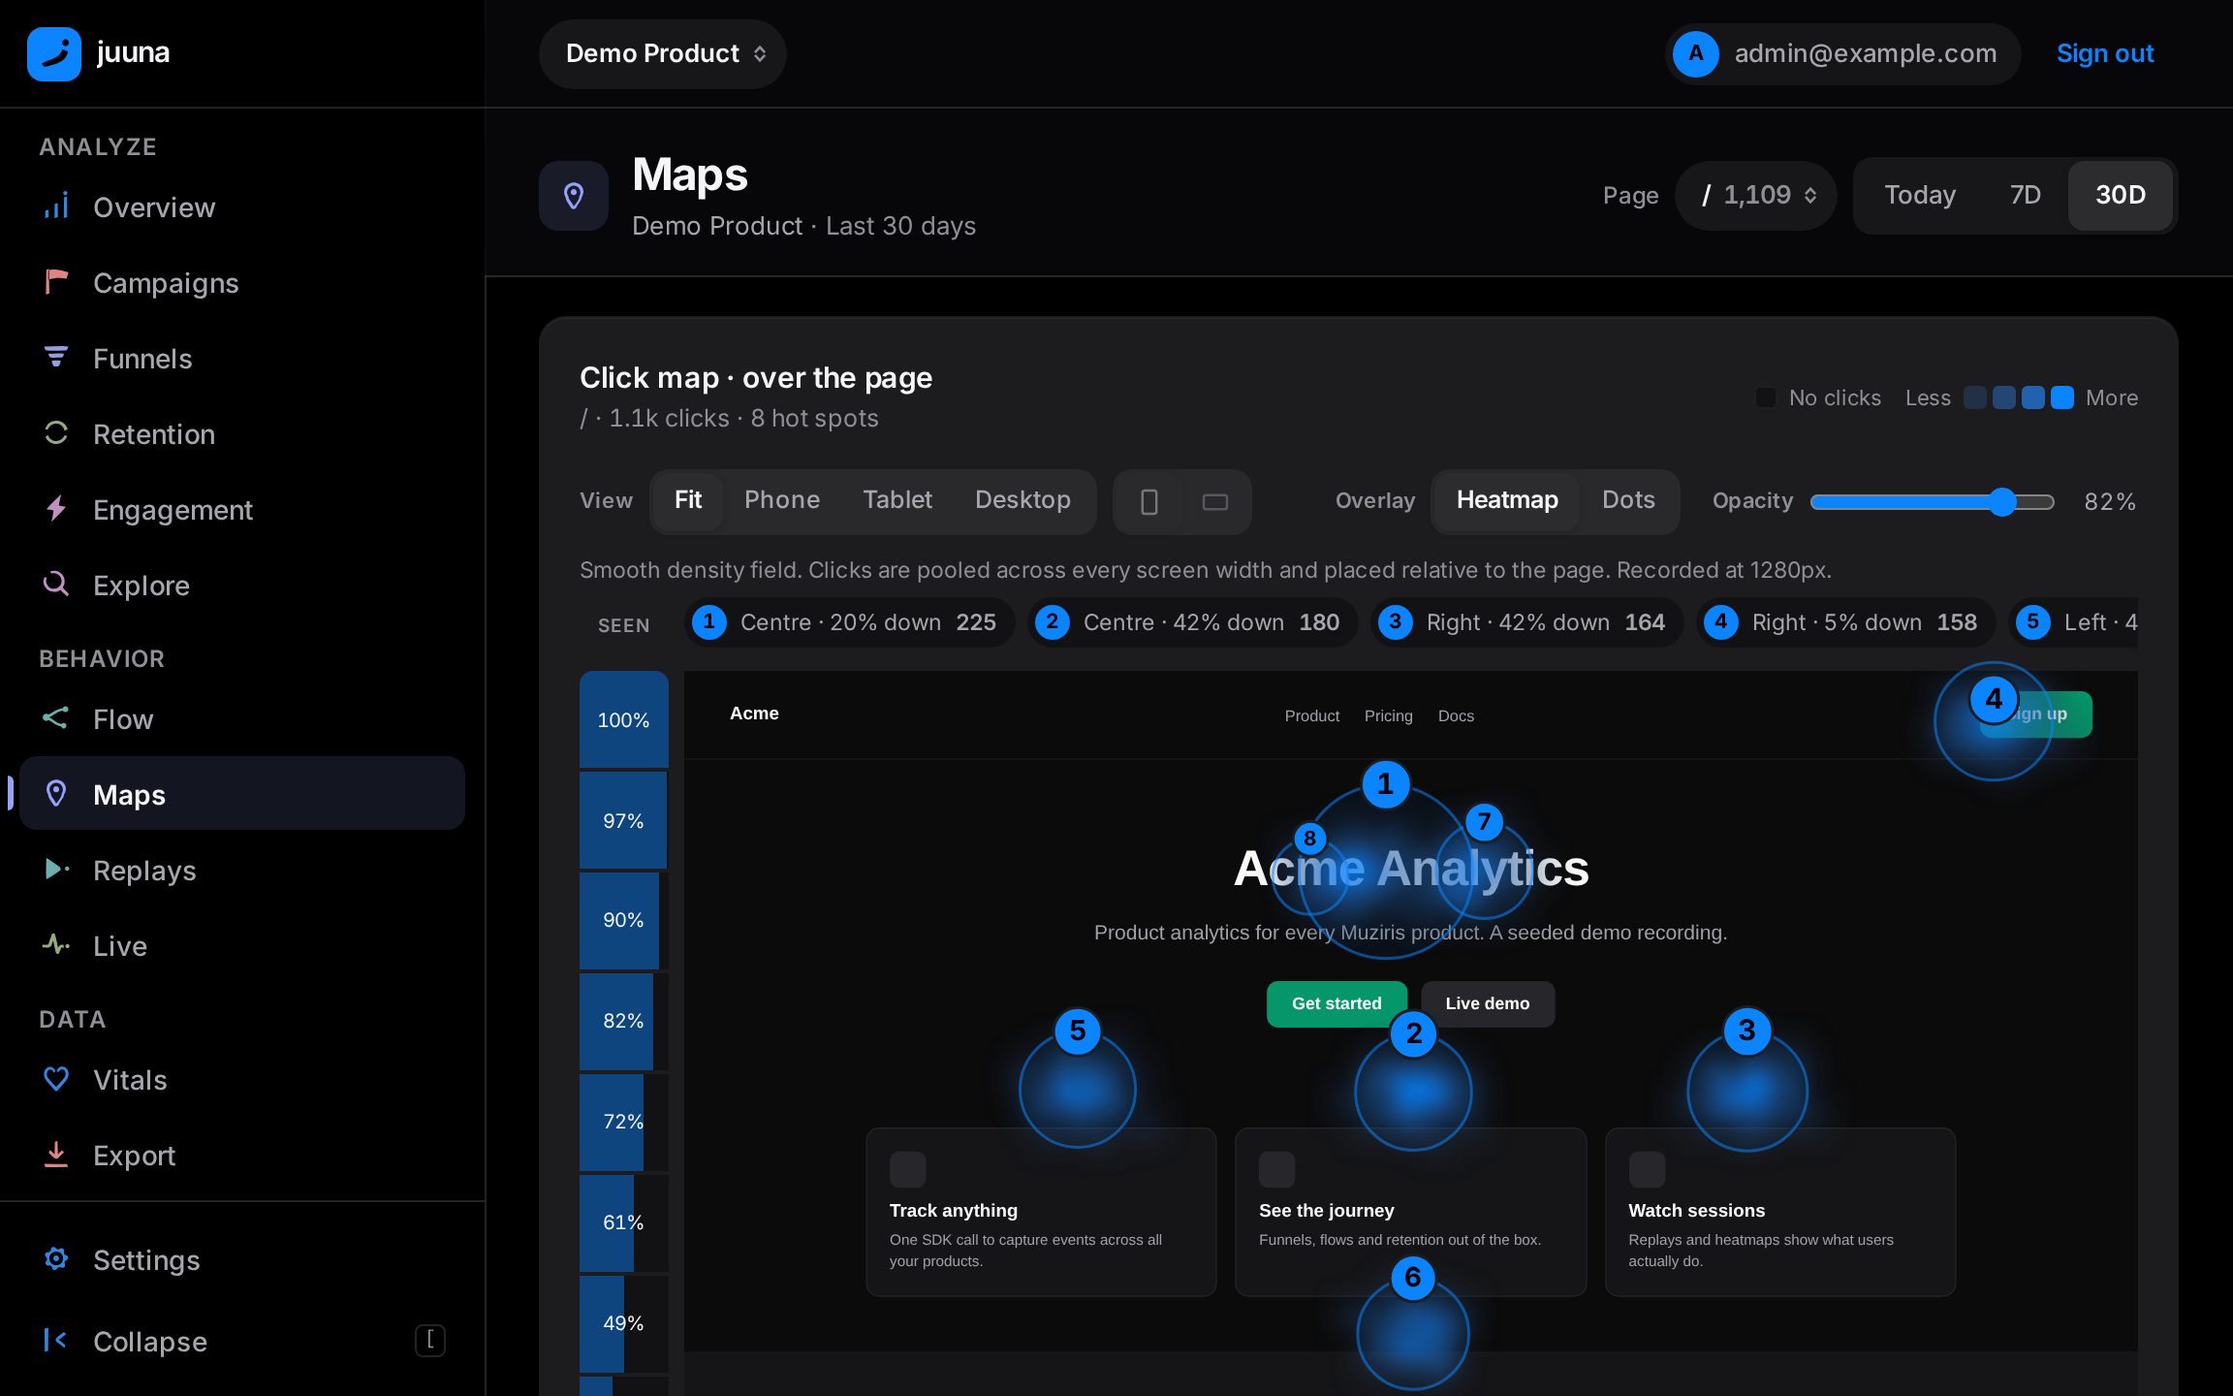
Task: Open Overview via its bar chart icon
Action: [x=56, y=206]
